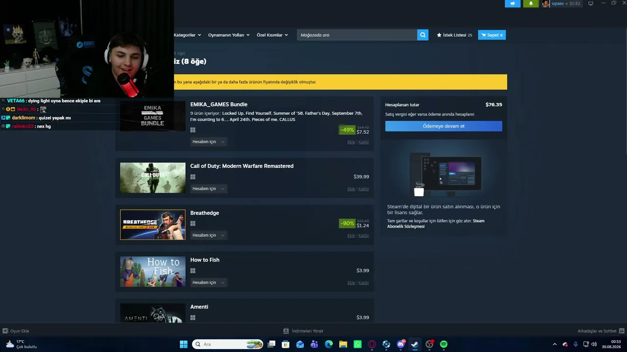The image size is (627, 352).
Task: Click the Steam icon on the taskbar
Action: pos(415,344)
